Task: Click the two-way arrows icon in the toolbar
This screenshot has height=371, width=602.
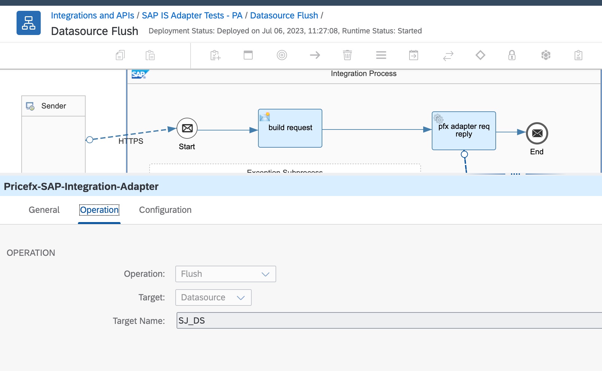Action: pos(448,56)
